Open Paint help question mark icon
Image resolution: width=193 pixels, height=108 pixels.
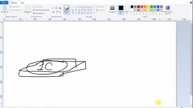tap(191, 3)
